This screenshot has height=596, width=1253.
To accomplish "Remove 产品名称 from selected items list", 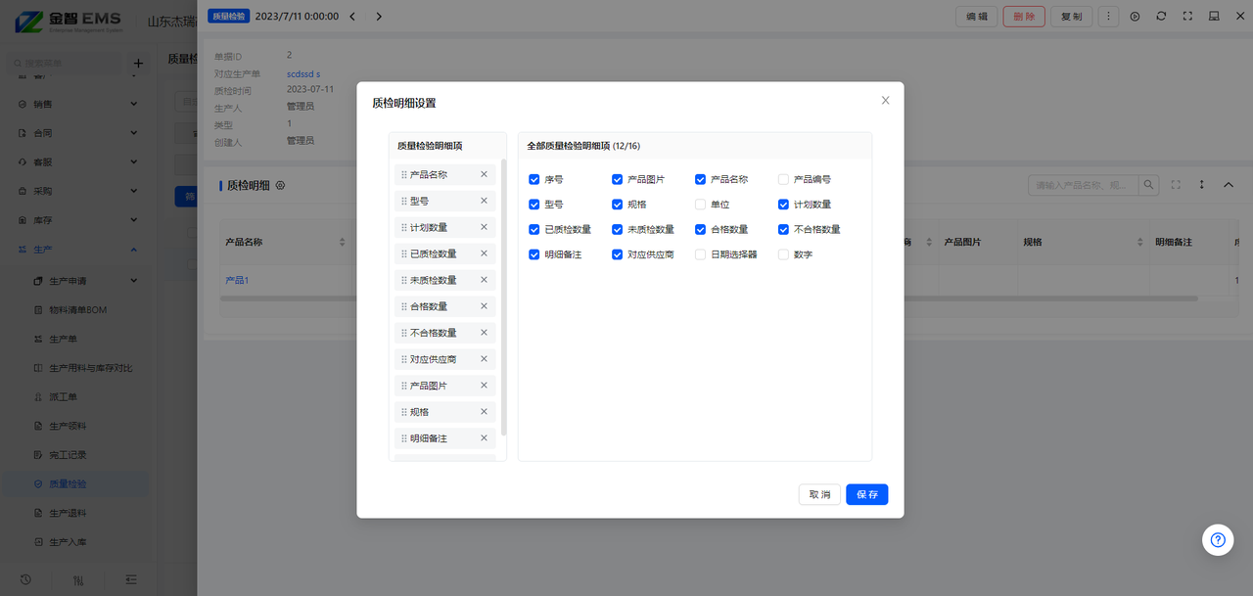I will pyautogui.click(x=484, y=174).
